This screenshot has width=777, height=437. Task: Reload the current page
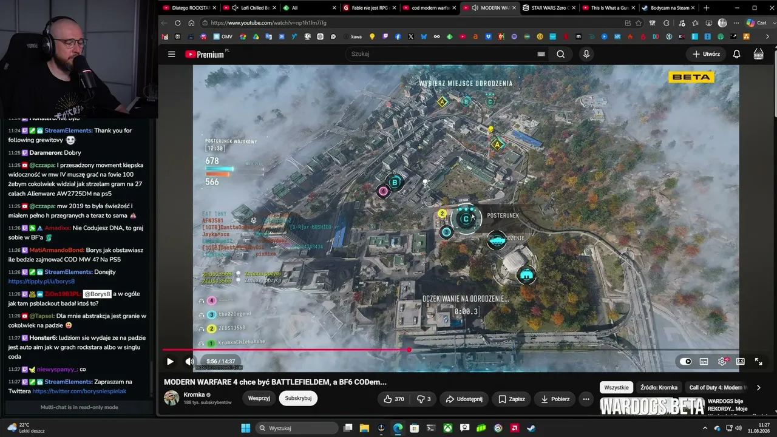tap(177, 23)
